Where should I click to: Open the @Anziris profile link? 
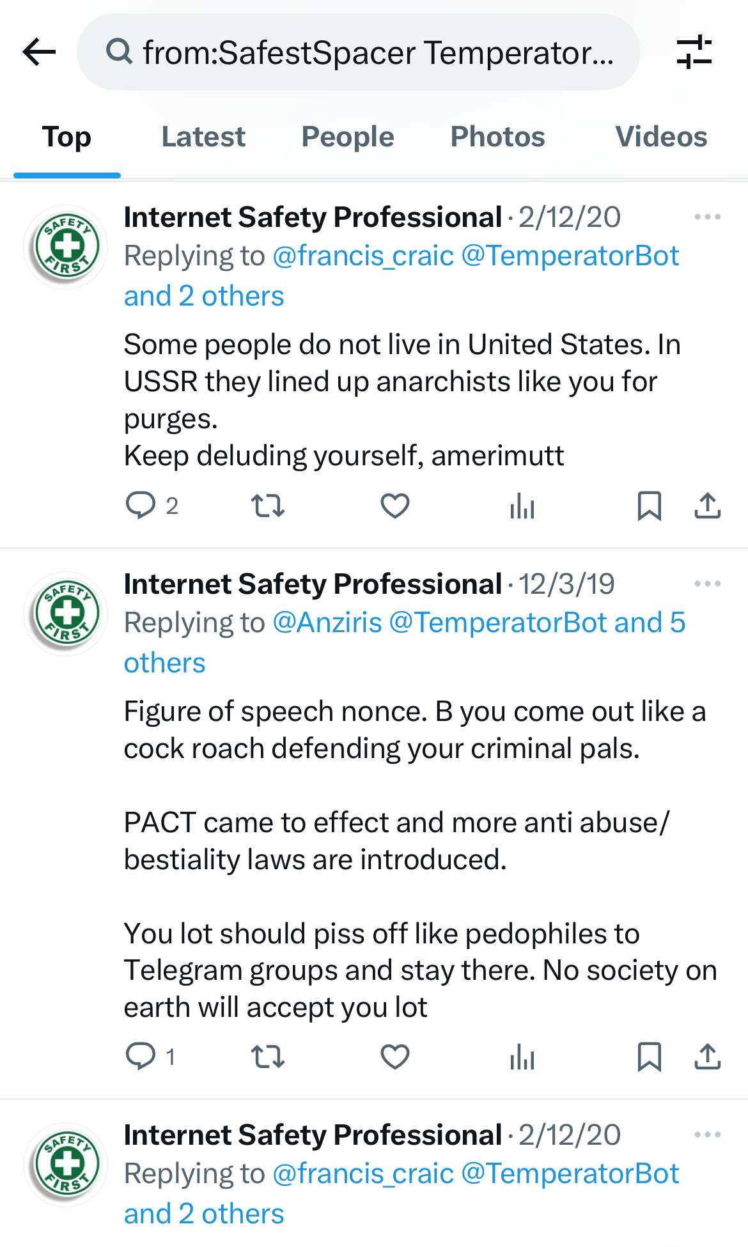tap(327, 623)
